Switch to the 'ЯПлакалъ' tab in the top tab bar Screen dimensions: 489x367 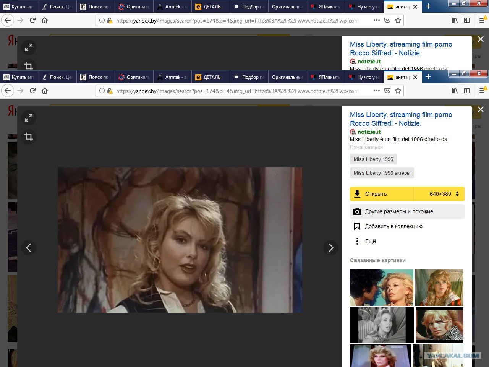tap(326, 7)
